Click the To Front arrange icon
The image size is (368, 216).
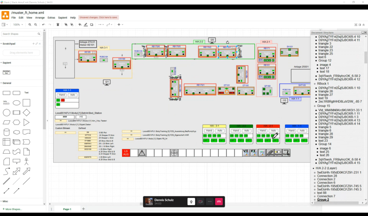(66, 25)
